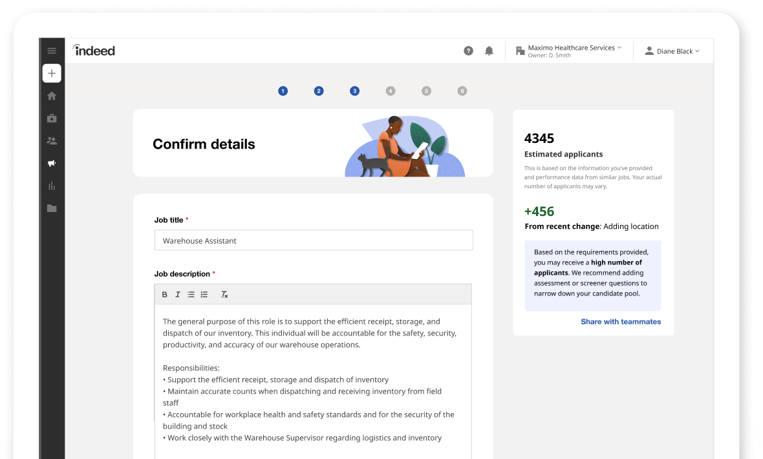Image resolution: width=763 pixels, height=459 pixels.
Task: Open help via question mark icon
Action: pyautogui.click(x=468, y=50)
